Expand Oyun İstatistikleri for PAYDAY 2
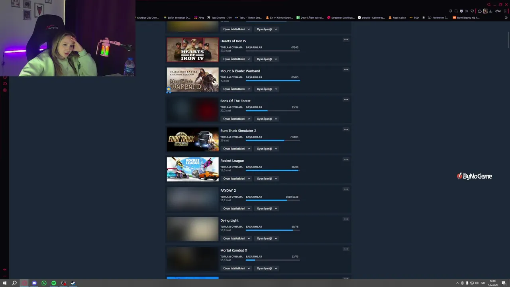Image resolution: width=510 pixels, height=287 pixels. [237, 208]
